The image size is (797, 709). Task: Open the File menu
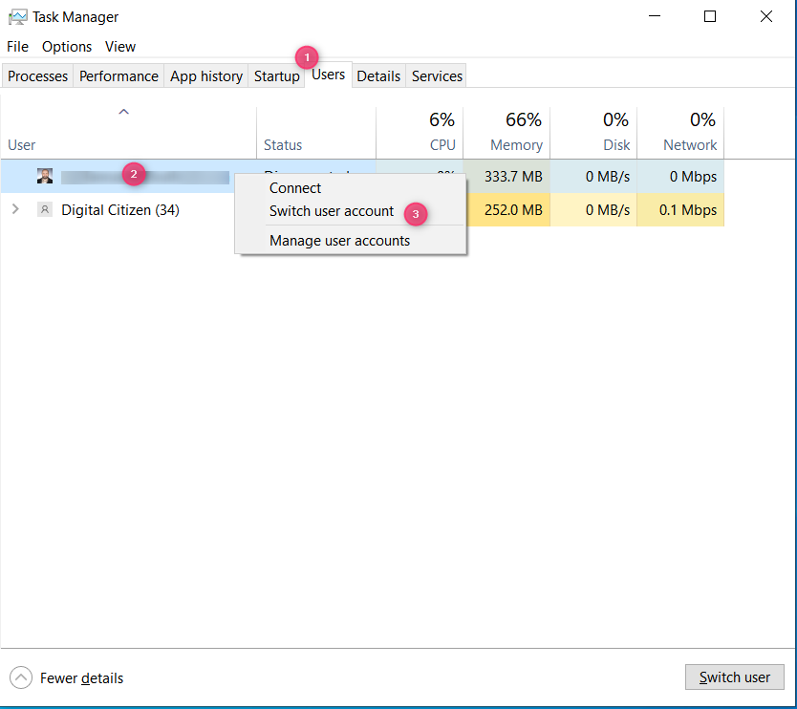tap(18, 46)
